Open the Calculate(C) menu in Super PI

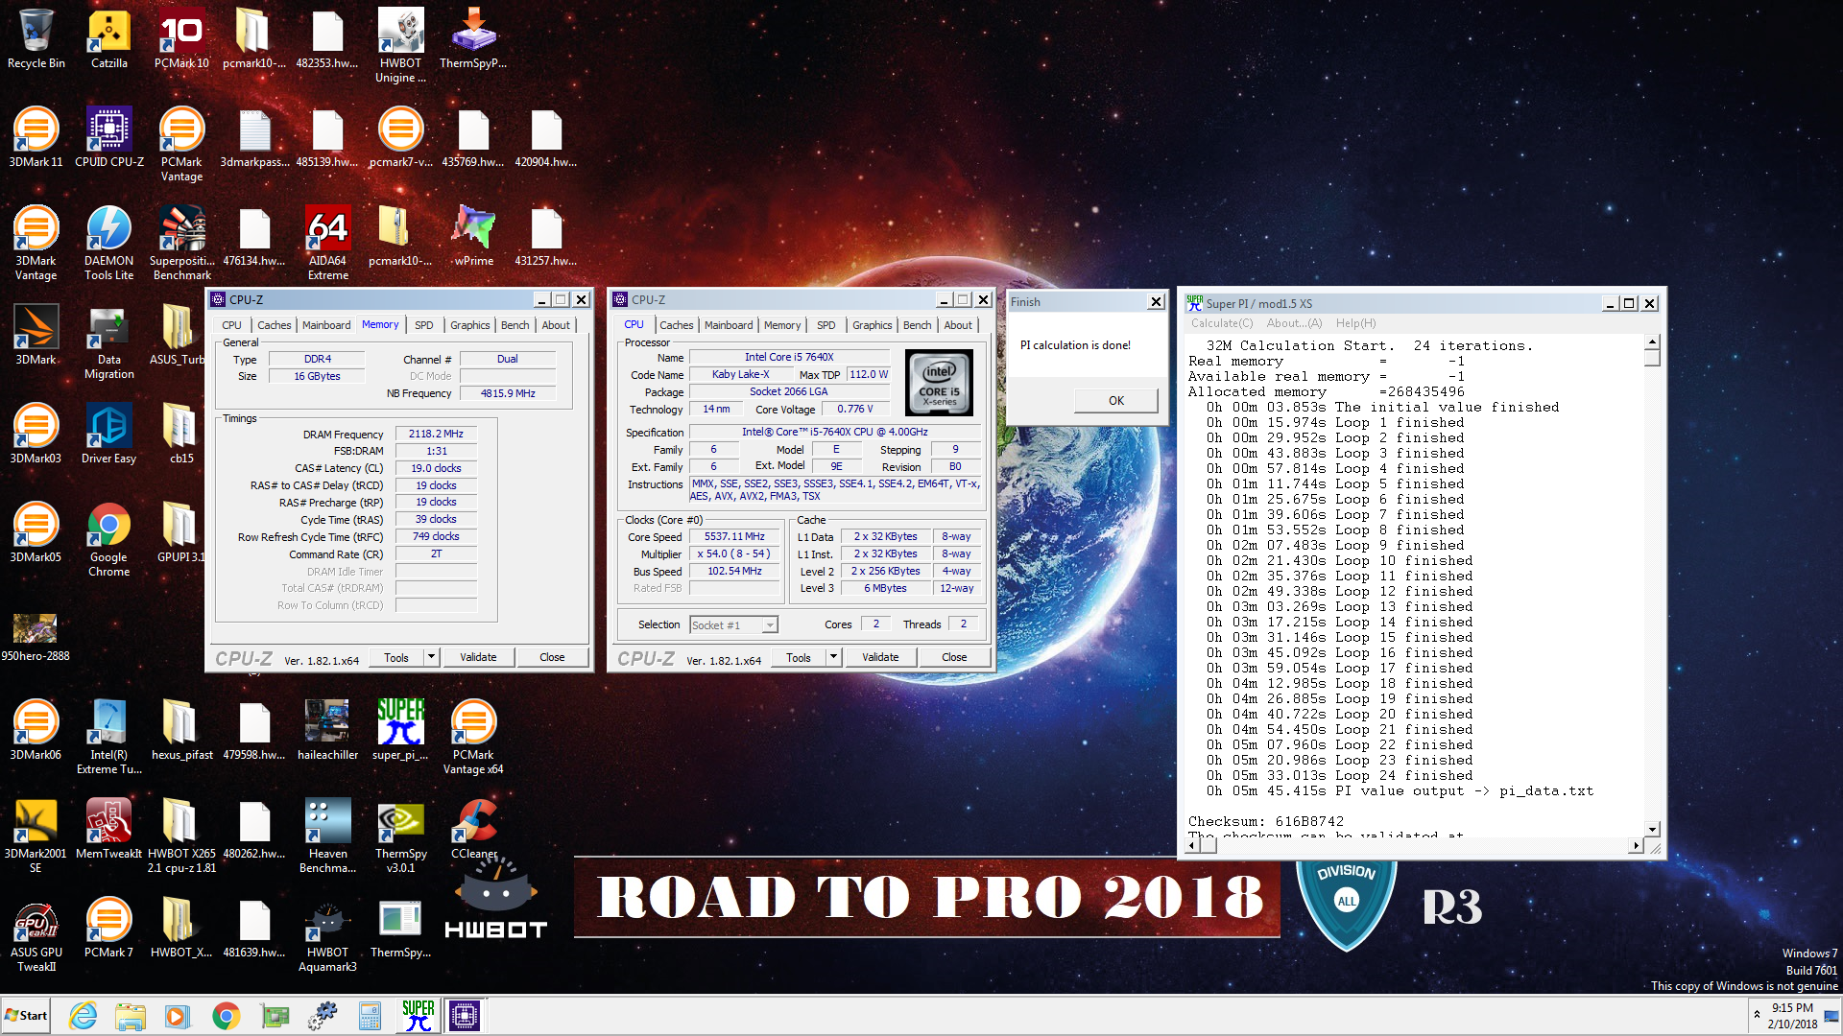point(1222,323)
